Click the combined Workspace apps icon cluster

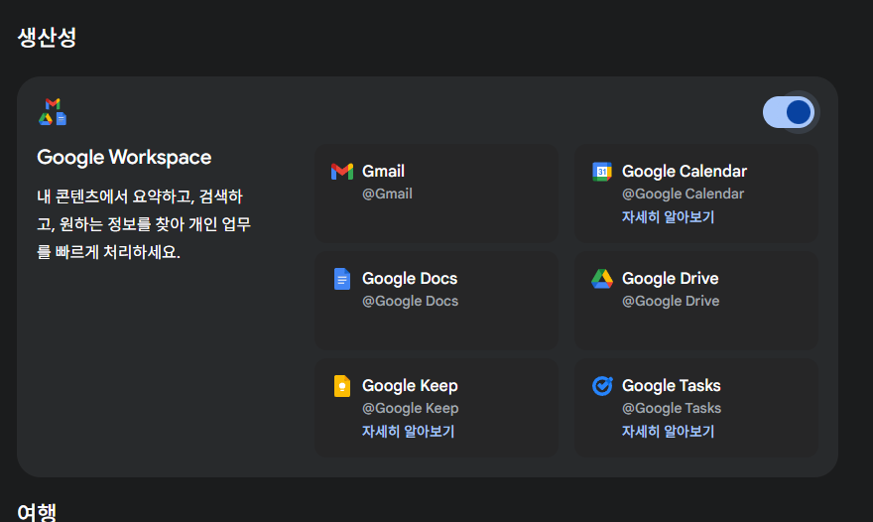point(53,112)
